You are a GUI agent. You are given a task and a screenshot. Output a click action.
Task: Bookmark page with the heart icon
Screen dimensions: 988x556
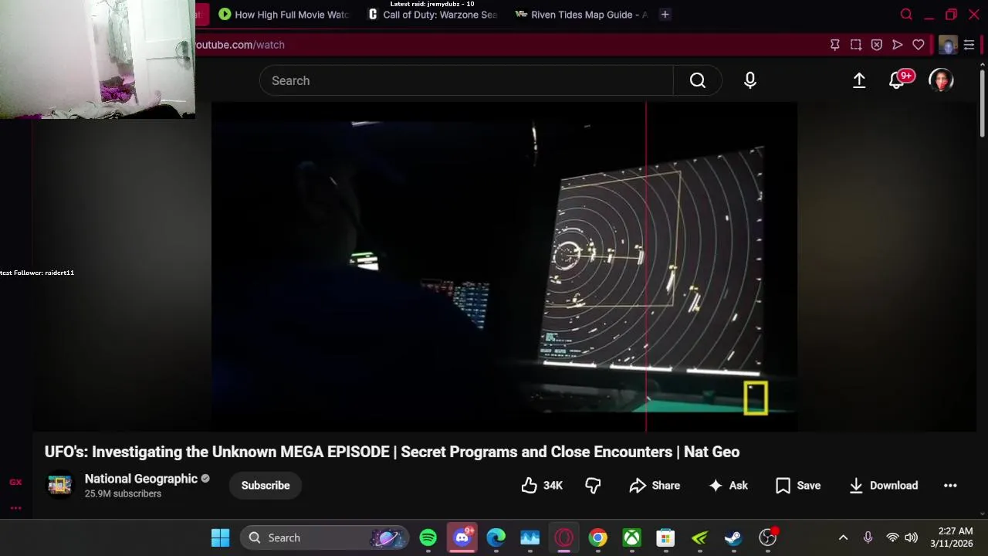click(x=919, y=45)
